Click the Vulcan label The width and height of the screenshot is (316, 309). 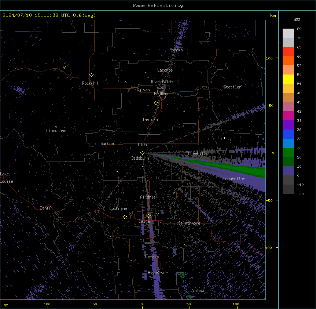199,291
